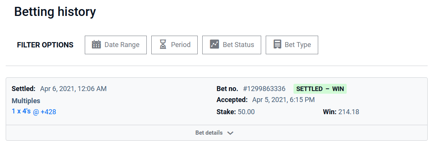Select the Stake amount 50.00
Viewport: 433px width, 143px height.
(246, 112)
